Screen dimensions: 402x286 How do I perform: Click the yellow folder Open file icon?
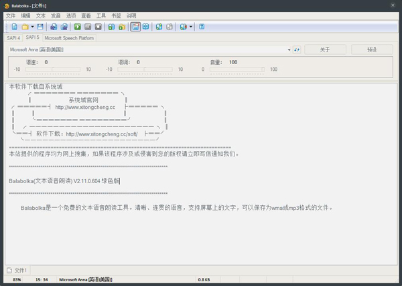[x=25, y=27]
